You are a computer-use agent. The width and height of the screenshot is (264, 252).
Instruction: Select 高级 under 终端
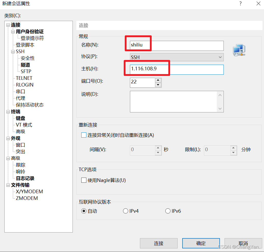[x=20, y=131]
